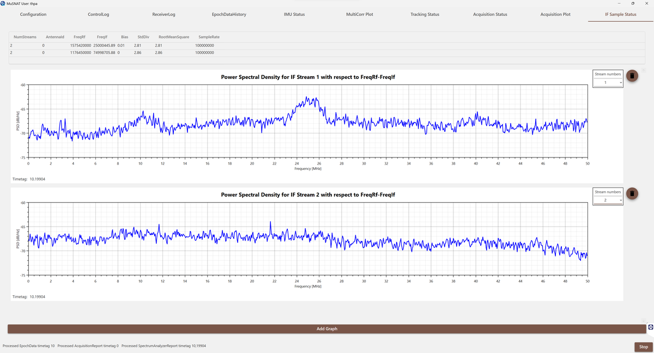The image size is (654, 353).
Task: Click the spectral peak in Stream 1 plot
Action: pyautogui.click(x=308, y=98)
